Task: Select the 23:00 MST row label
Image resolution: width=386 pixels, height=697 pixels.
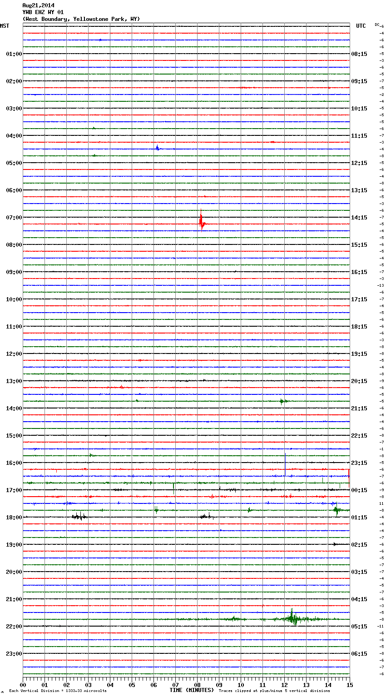Action: click(x=14, y=654)
